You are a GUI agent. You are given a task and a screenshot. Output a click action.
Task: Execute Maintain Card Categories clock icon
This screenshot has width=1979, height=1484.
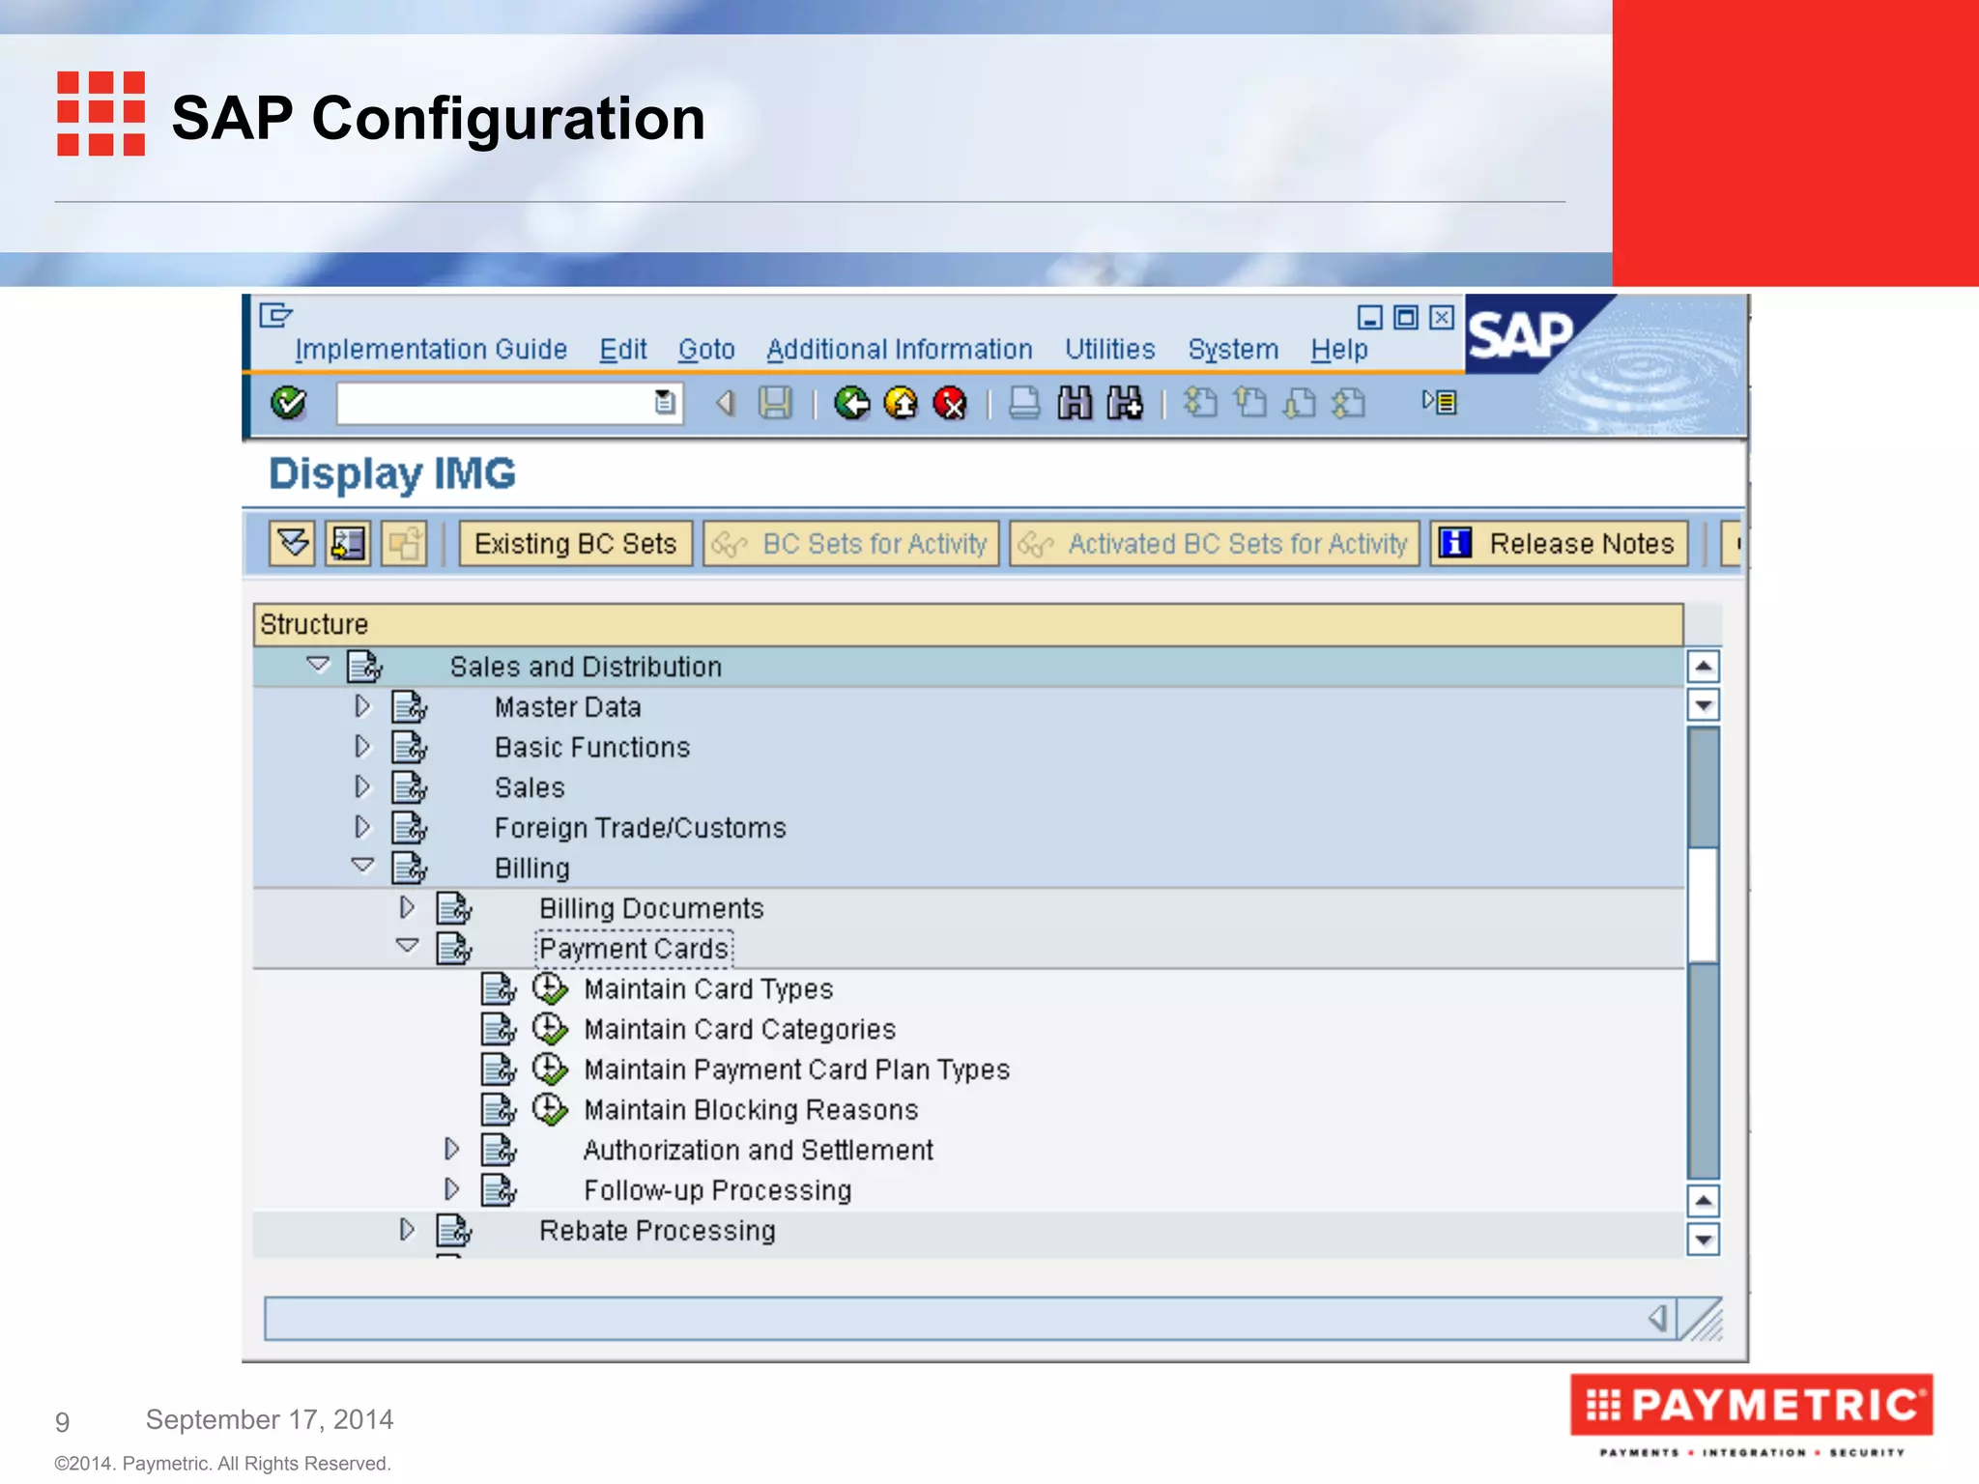pyautogui.click(x=550, y=1029)
